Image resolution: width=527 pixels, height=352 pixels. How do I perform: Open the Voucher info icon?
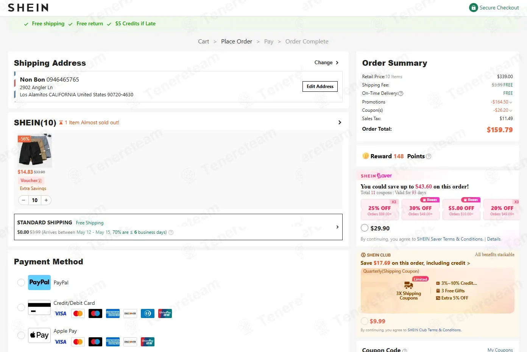tap(40, 181)
